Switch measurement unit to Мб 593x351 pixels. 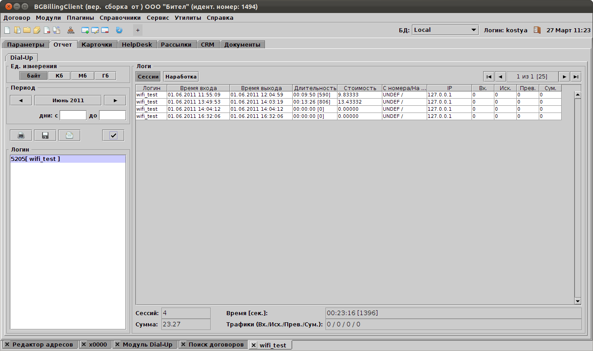(82, 76)
